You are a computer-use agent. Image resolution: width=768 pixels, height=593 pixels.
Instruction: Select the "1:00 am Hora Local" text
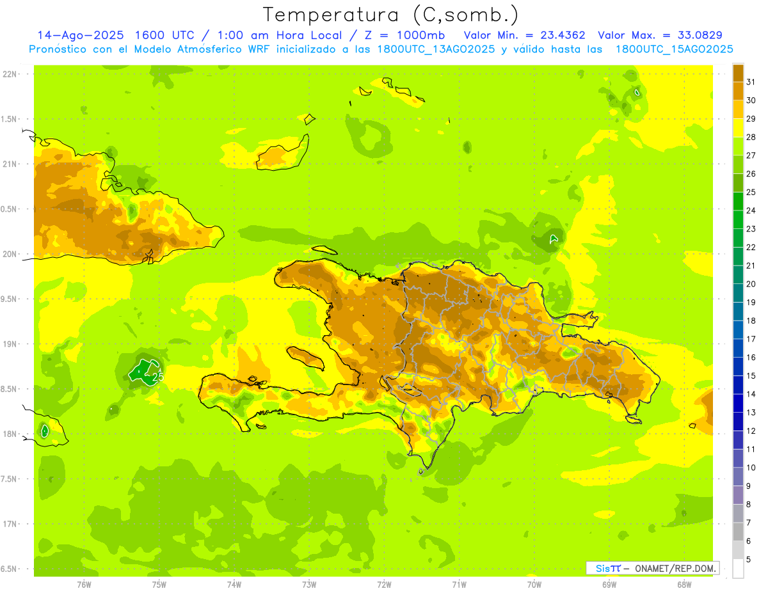[281, 35]
